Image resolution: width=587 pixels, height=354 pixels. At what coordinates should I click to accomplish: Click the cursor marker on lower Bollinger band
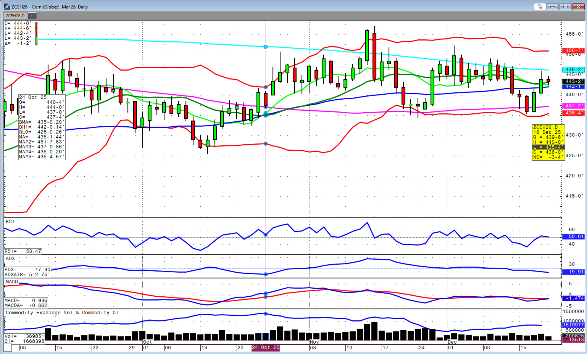tap(265, 144)
